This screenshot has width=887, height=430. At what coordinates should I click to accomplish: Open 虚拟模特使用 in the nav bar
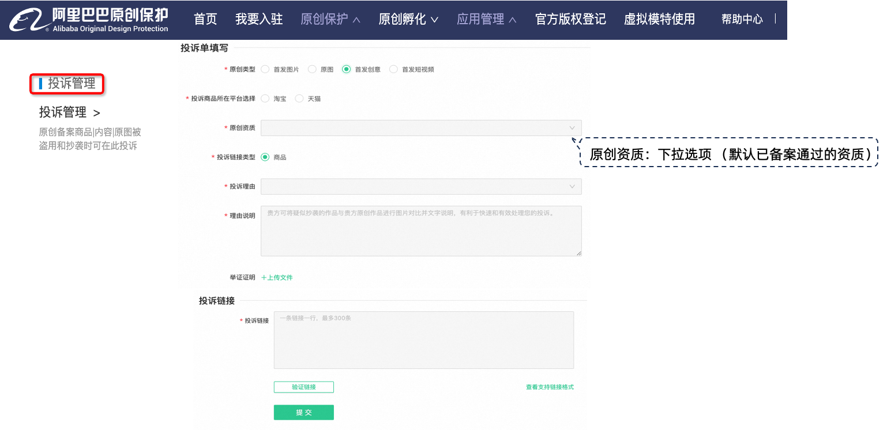tap(659, 19)
